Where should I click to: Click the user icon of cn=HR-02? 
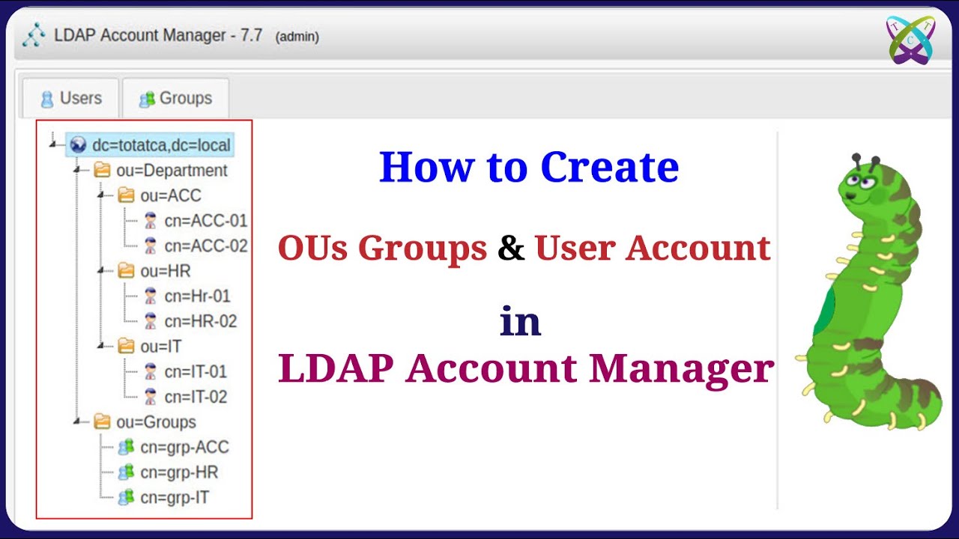pos(151,321)
